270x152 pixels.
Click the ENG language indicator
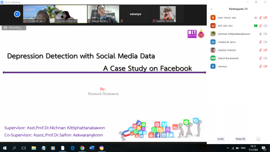(243, 148)
